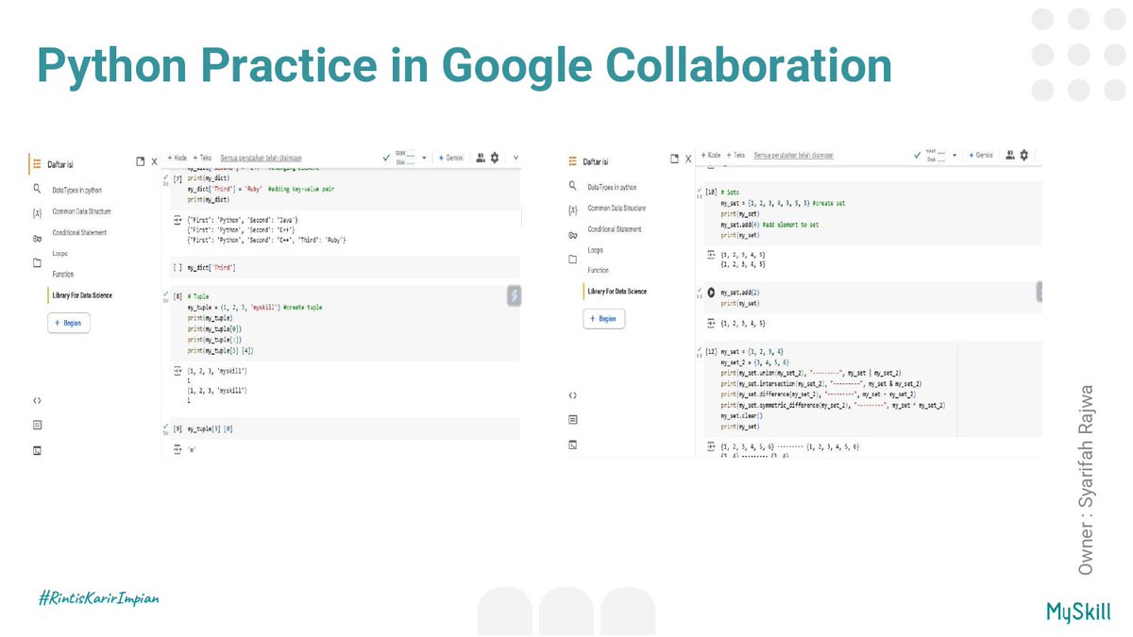Click search icon in right notebook sidebar
The width and height of the screenshot is (1133, 637).
(x=572, y=187)
